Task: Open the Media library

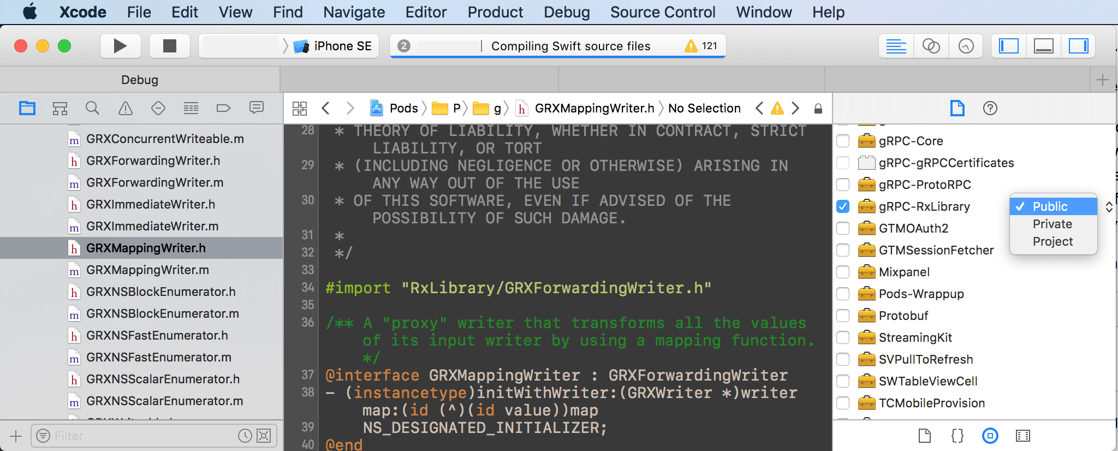Action: [x=1023, y=436]
